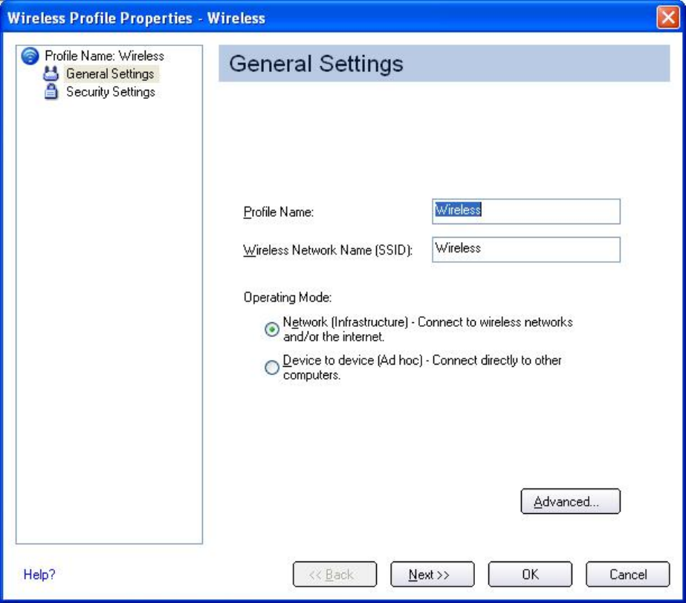The height and width of the screenshot is (603, 686).
Task: Cancel the profile properties dialog
Action: coord(628,574)
